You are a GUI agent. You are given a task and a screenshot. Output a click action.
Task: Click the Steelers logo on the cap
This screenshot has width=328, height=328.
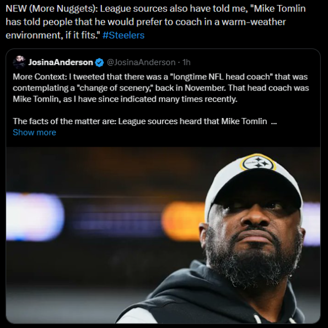(x=258, y=162)
